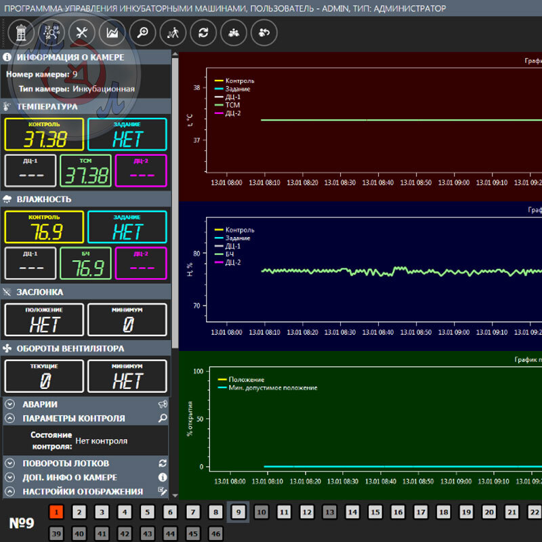542x542 pixels.
Task: Click the worker with cart icon
Action: click(x=173, y=33)
